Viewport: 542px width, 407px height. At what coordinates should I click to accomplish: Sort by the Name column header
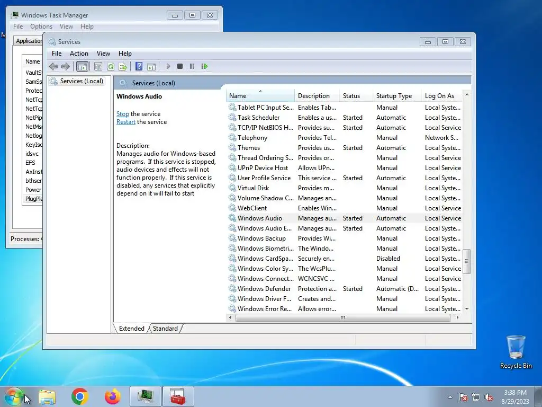click(x=260, y=96)
